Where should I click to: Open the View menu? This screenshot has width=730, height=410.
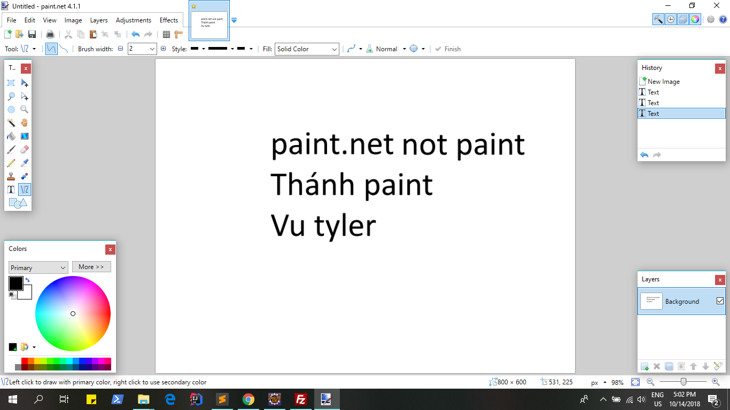50,20
